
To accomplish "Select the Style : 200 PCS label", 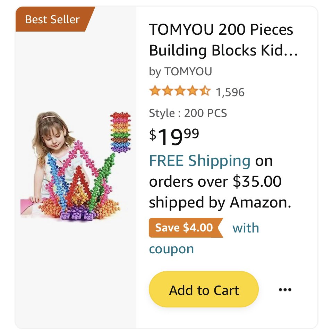I will click(x=188, y=113).
